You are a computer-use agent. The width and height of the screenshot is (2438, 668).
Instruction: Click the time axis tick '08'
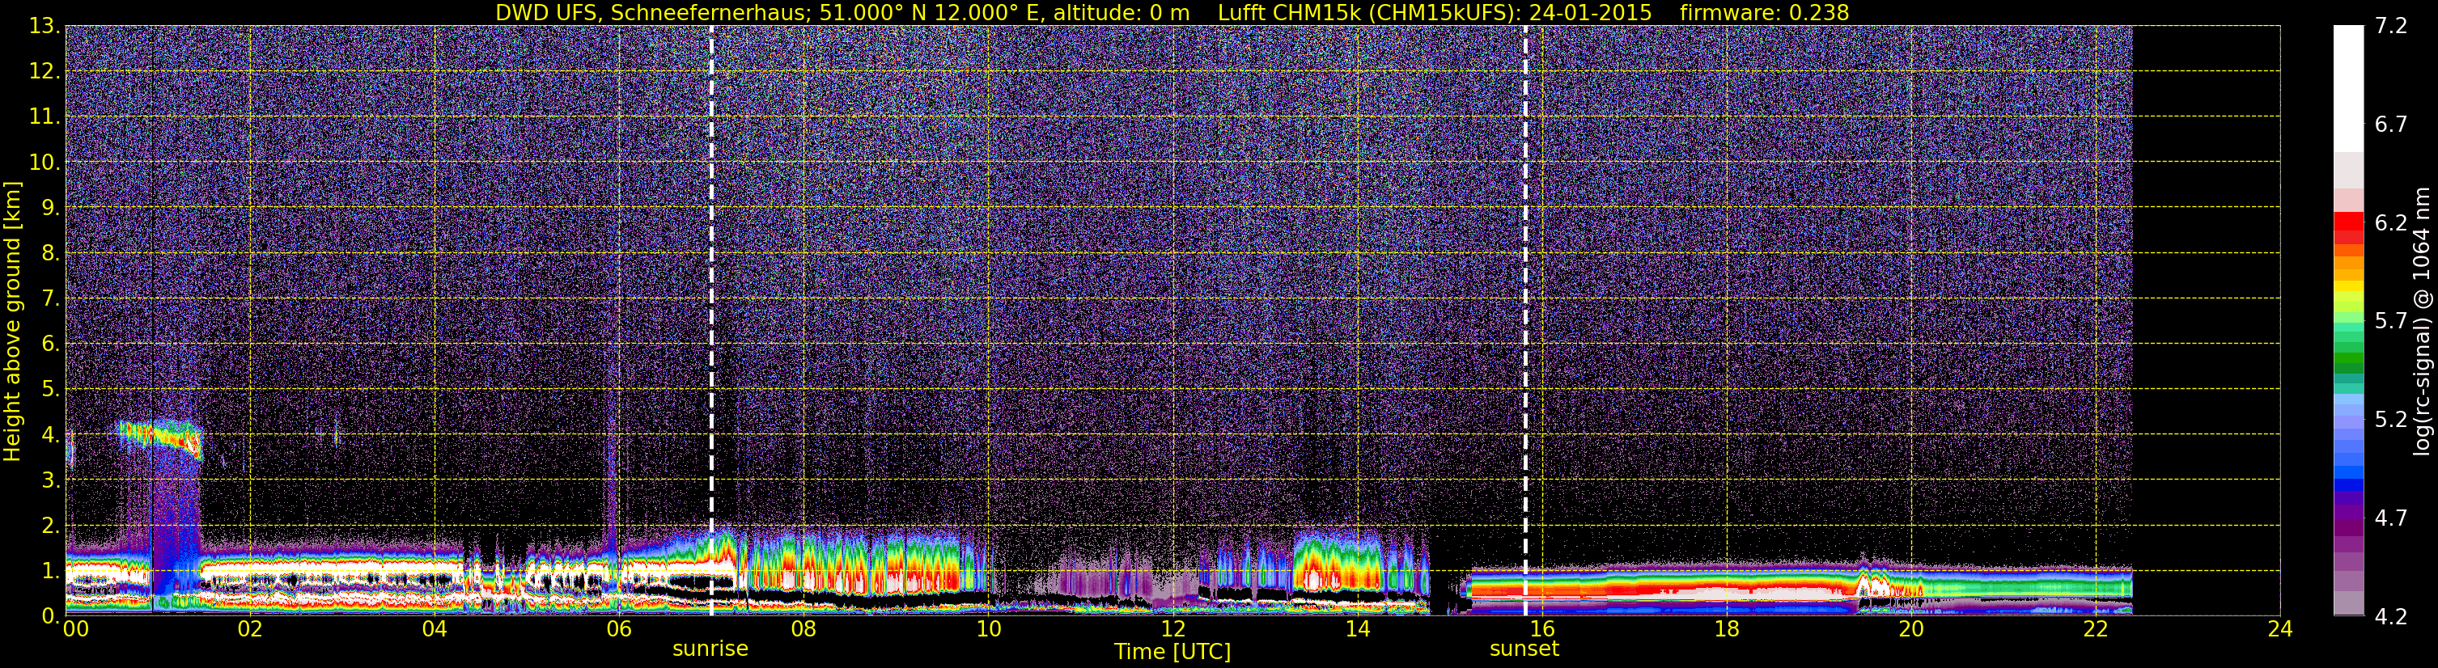coord(803,629)
